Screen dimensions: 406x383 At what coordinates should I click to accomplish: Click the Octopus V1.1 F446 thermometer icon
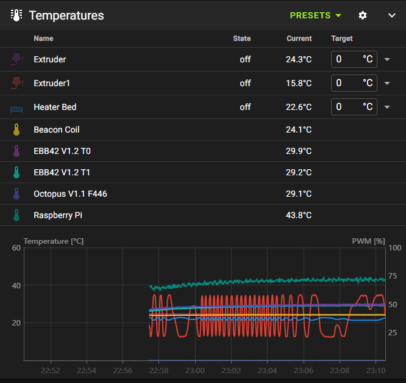pyautogui.click(x=16, y=194)
